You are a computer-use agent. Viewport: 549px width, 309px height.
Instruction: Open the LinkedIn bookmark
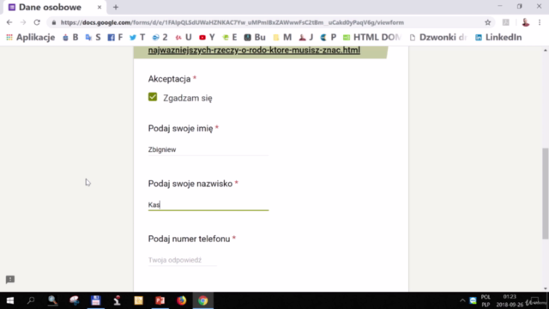tap(498, 37)
